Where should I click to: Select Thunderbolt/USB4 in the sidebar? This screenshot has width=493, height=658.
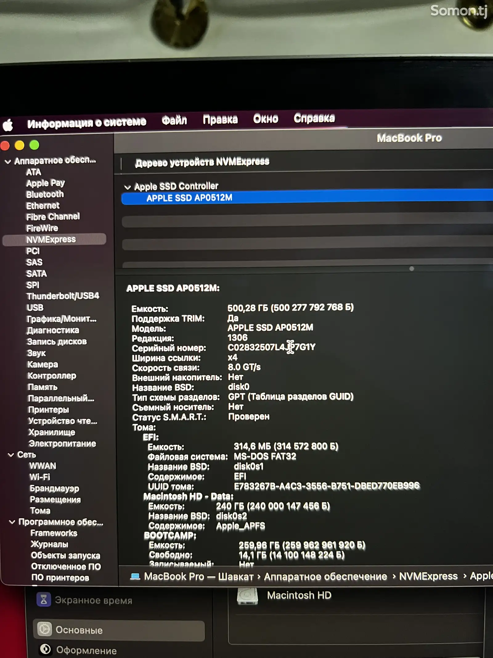coord(63,296)
